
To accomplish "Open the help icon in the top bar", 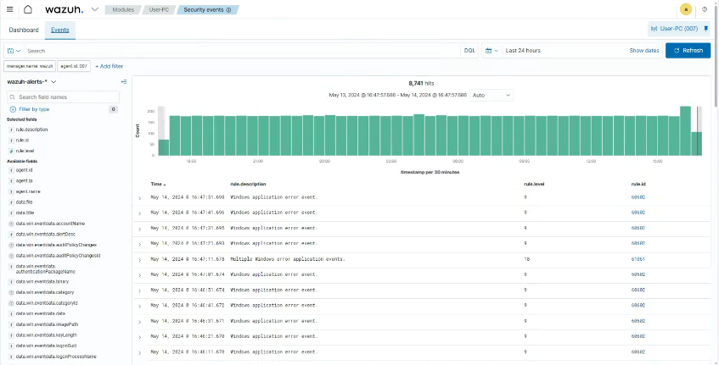I will [705, 9].
